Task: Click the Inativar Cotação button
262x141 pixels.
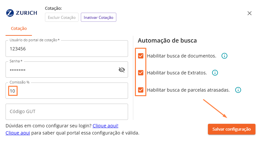Action: pos(98,17)
